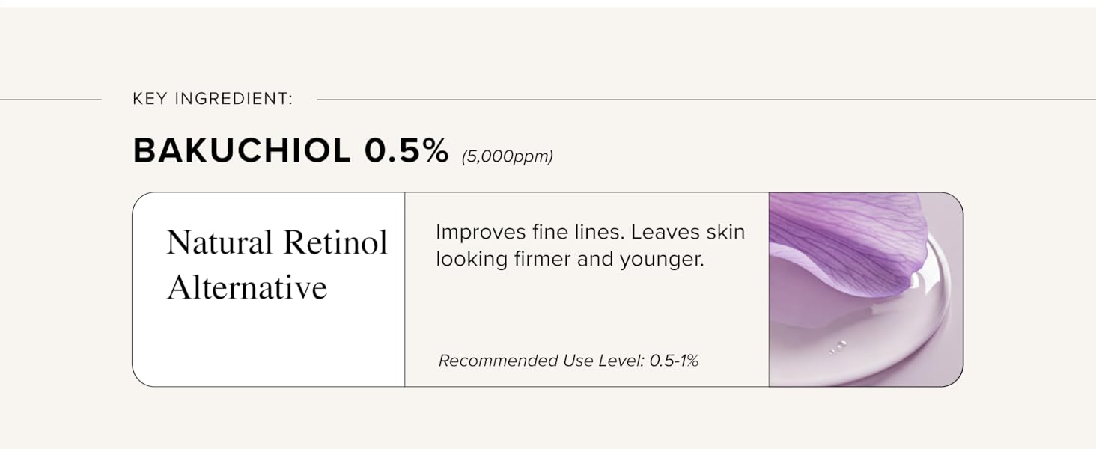1096x449 pixels.
Task: Click the bold "0.5%" in the heading
Action: pyautogui.click(x=406, y=151)
